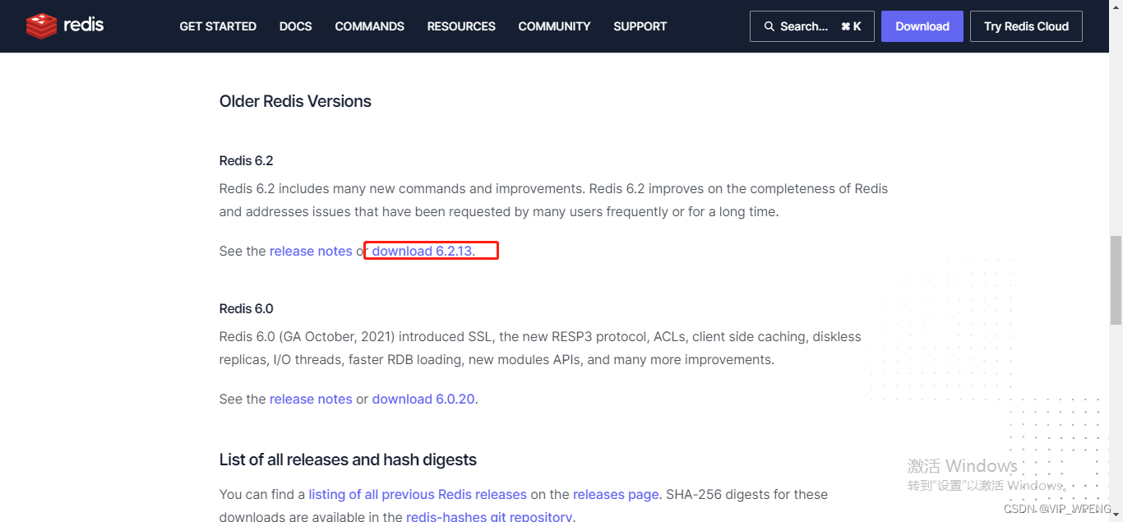Screen dimensions: 1123x522
Task: Open the DOCS navigation menu
Action: [295, 25]
